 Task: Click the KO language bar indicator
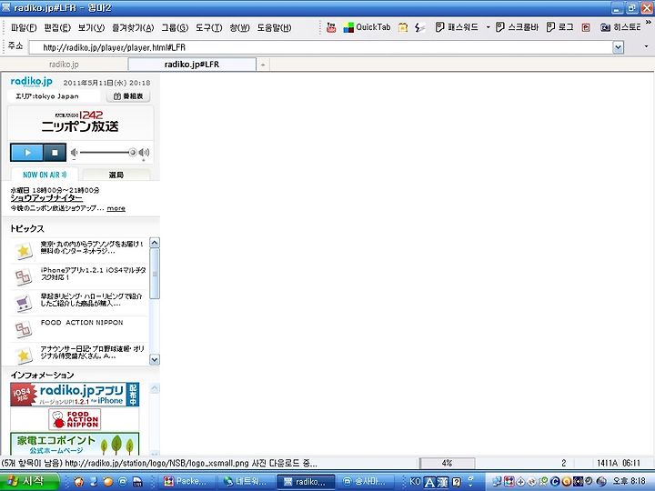pos(415,481)
